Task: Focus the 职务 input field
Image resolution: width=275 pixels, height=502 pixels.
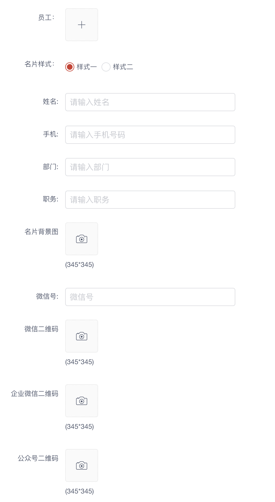Action: click(x=150, y=200)
